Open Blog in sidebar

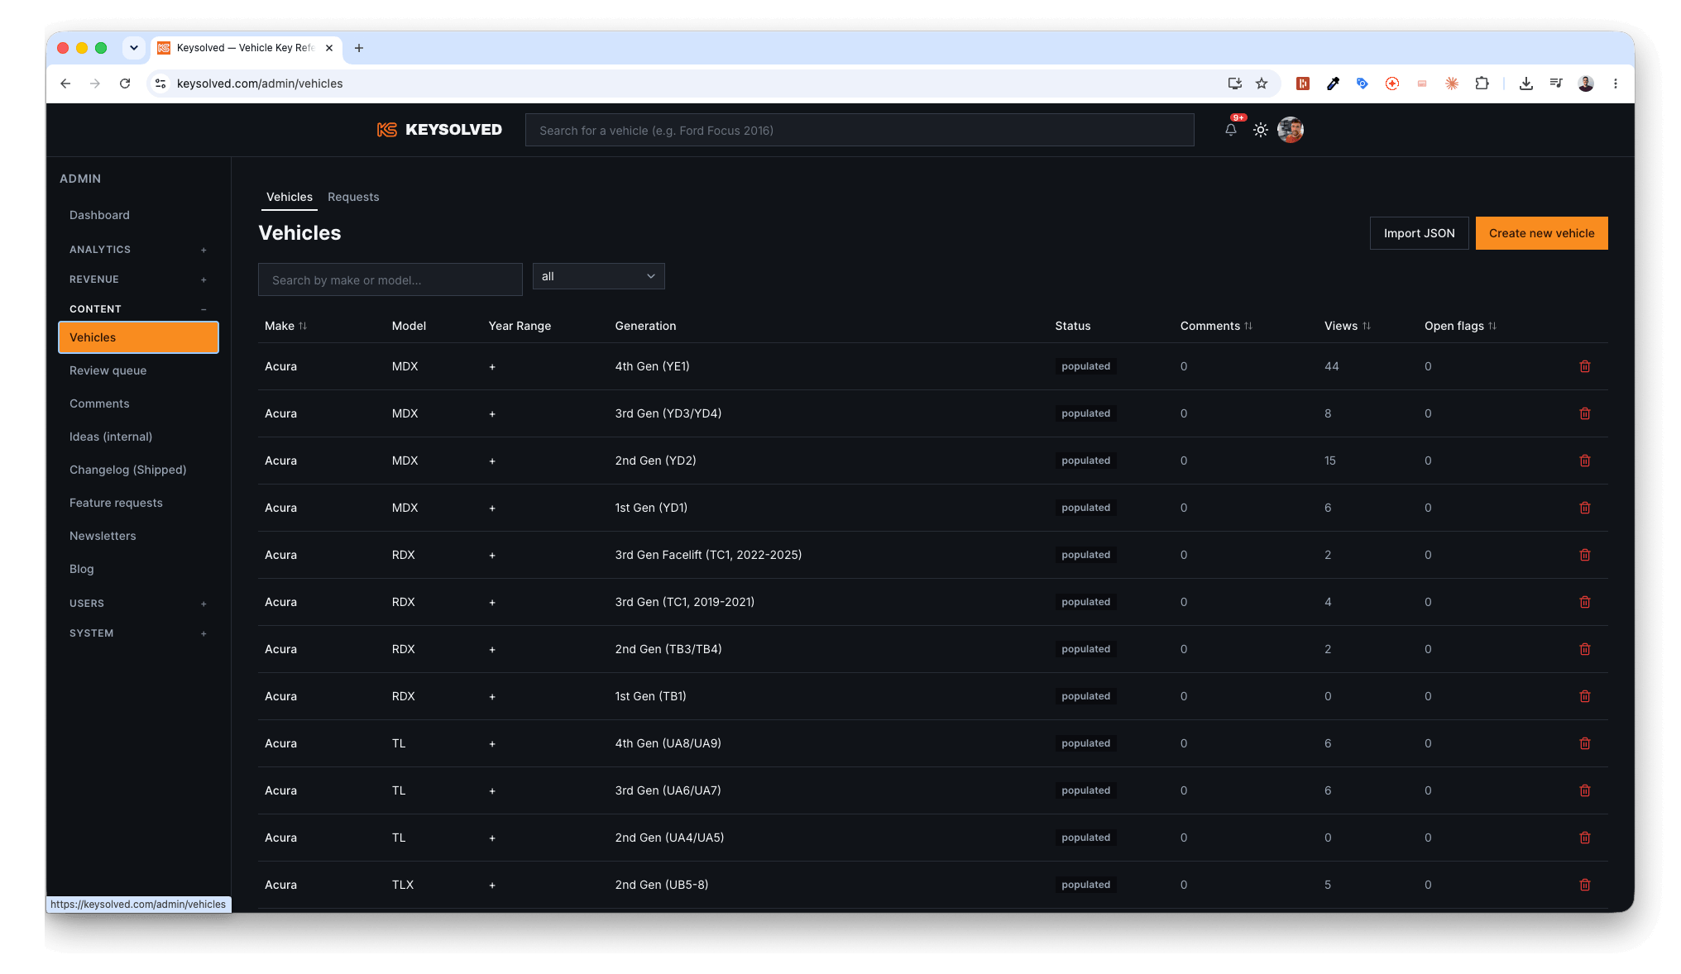pyautogui.click(x=82, y=569)
